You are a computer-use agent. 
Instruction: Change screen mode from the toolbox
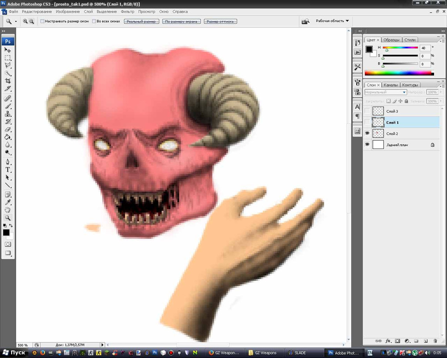click(x=8, y=253)
